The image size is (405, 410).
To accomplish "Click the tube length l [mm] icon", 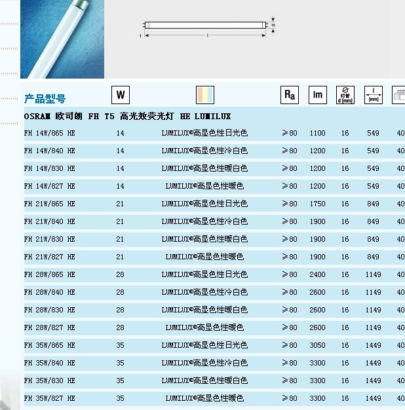I will click(x=373, y=94).
